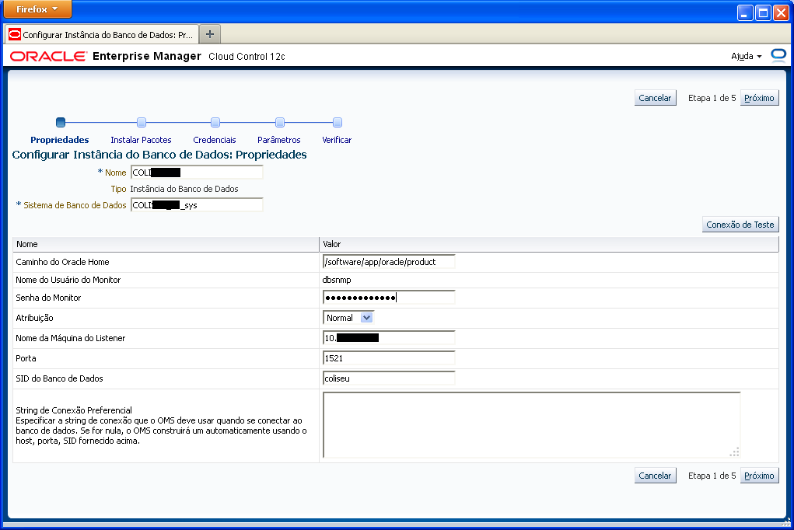Open the Atribuição dropdown showing Normal
Viewport: 794px width, 530px height.
(x=348, y=318)
